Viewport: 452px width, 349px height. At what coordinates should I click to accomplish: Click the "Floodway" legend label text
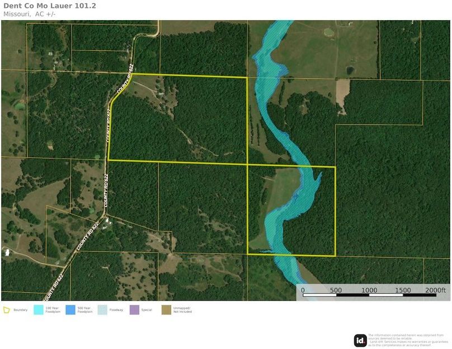(x=116, y=309)
